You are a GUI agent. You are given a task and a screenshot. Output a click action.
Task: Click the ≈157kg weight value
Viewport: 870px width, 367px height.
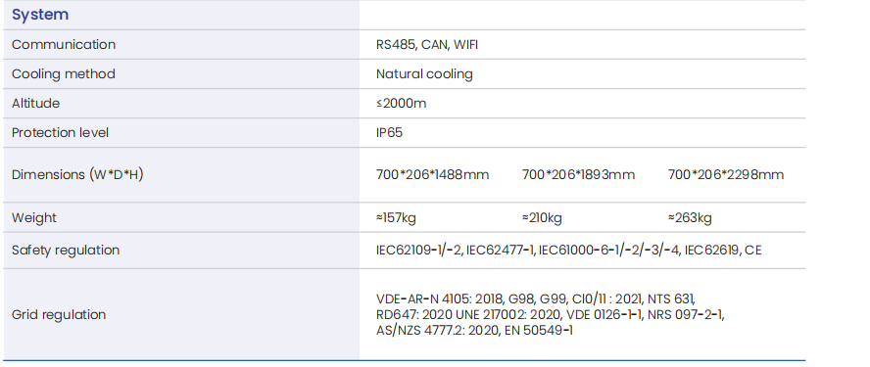pos(396,217)
